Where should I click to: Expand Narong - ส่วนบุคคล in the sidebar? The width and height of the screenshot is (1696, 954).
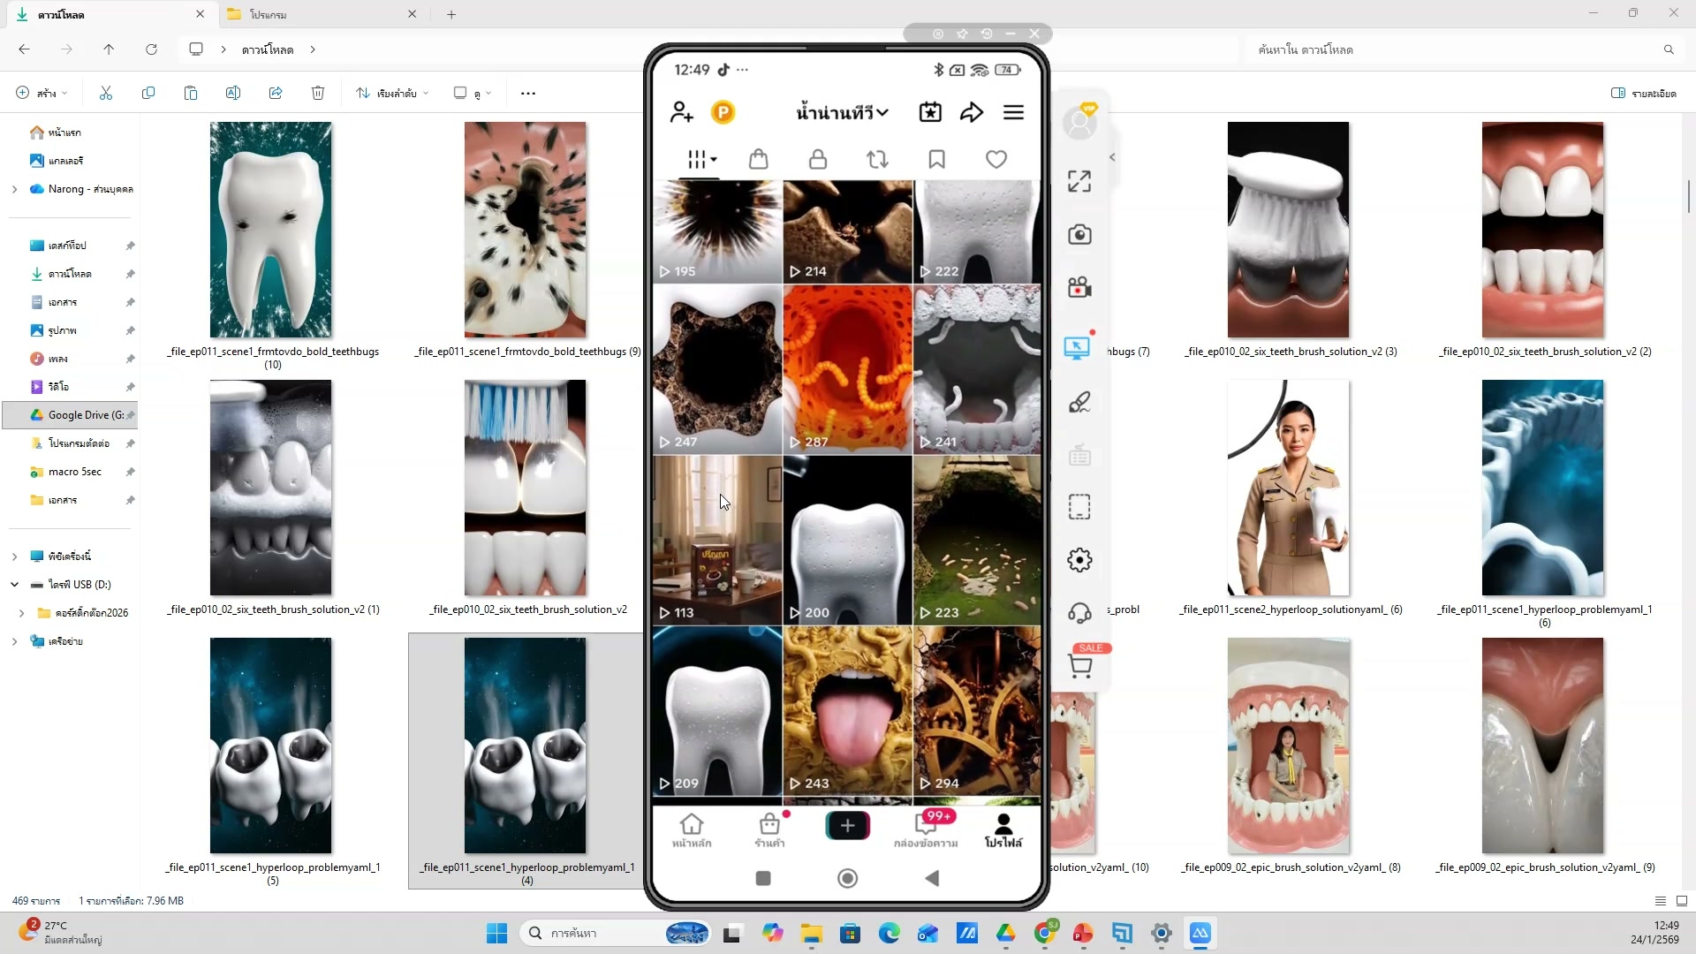[14, 188]
